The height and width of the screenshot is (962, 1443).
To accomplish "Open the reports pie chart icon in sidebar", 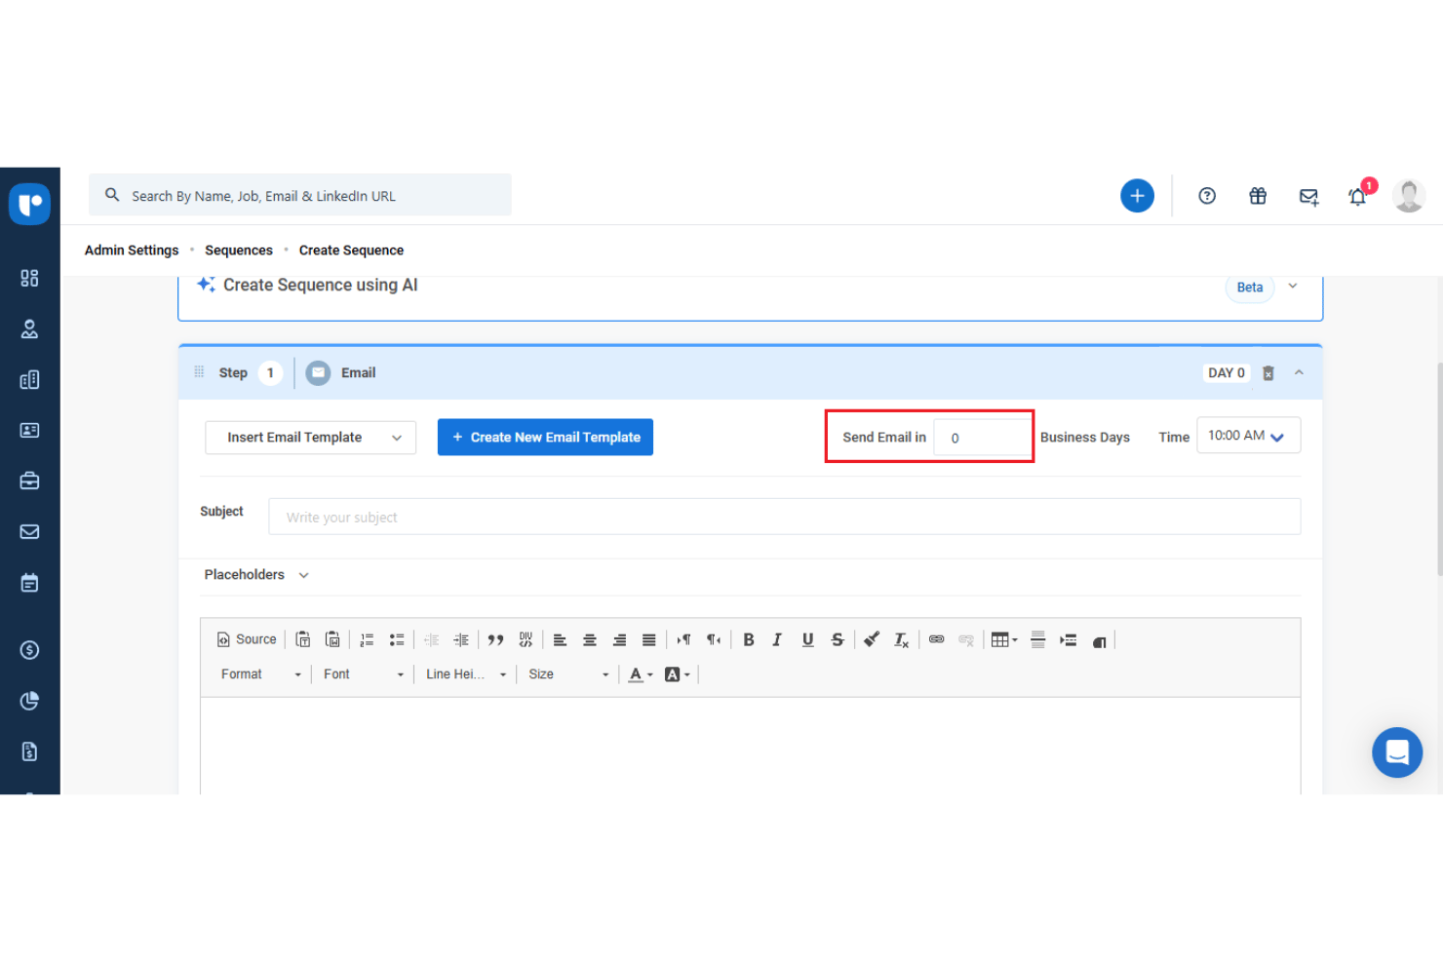I will tap(29, 701).
